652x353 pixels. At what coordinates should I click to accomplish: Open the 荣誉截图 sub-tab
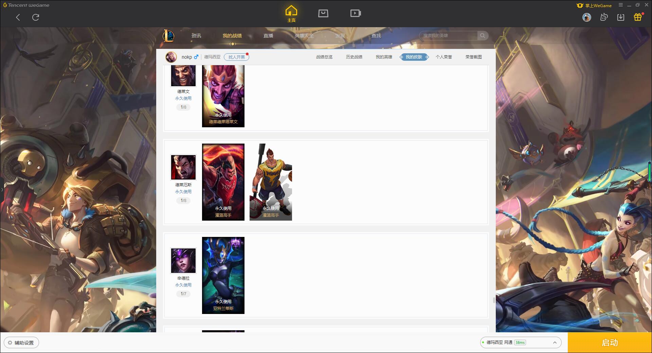(x=474, y=57)
